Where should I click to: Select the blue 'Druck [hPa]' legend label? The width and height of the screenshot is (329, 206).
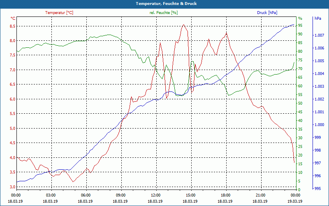click(x=267, y=13)
